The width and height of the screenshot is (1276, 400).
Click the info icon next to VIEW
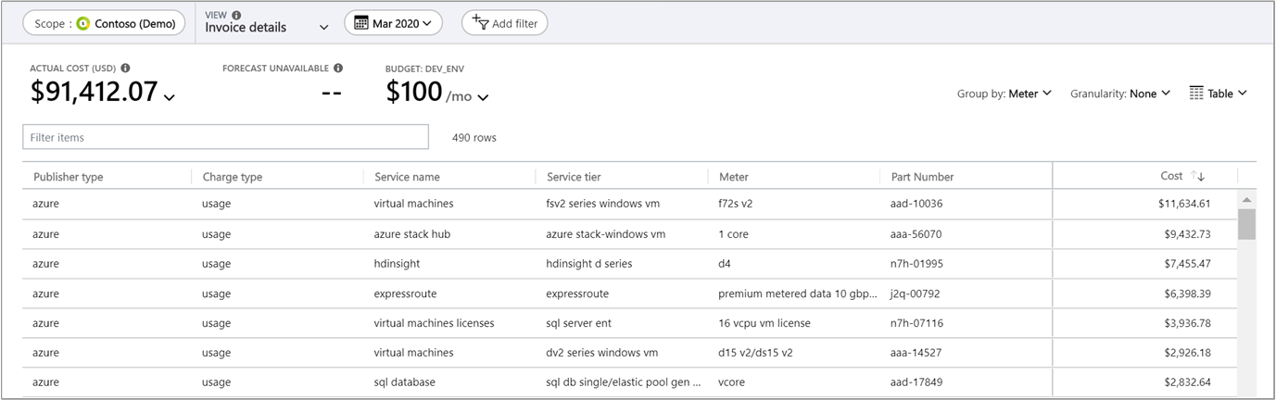pos(236,15)
